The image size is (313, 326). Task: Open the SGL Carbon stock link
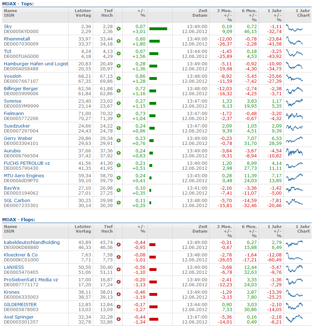(17, 200)
